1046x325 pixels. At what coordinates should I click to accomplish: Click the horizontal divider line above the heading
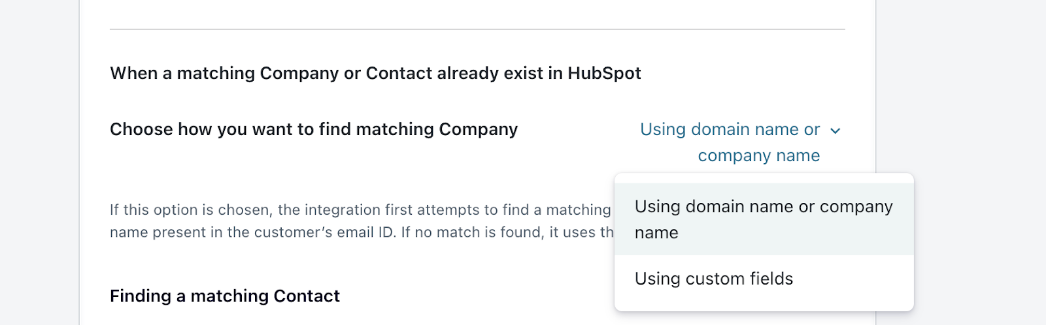point(477,29)
